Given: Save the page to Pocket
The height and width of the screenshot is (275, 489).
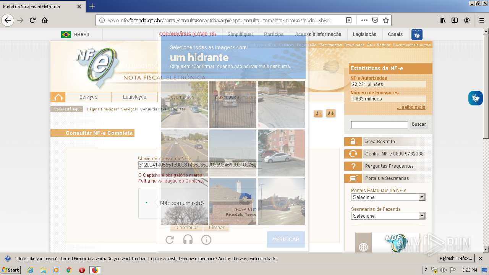Looking at the screenshot, I should click(375, 20).
